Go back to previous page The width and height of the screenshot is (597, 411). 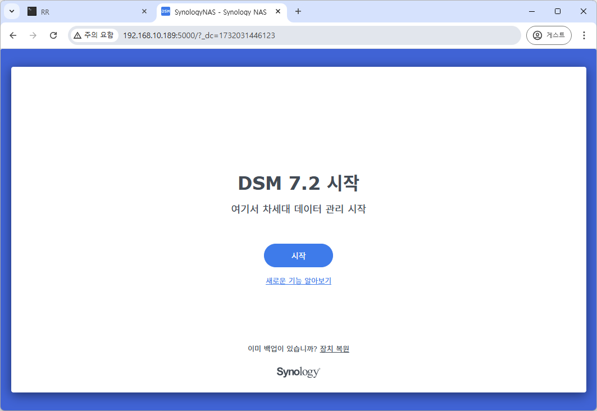pos(13,35)
